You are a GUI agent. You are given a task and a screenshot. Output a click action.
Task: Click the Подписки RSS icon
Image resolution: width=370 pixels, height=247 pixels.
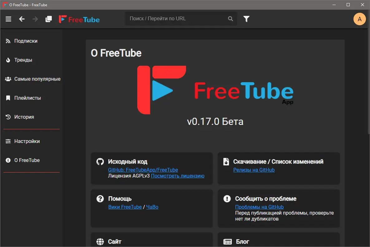[x=8, y=41]
